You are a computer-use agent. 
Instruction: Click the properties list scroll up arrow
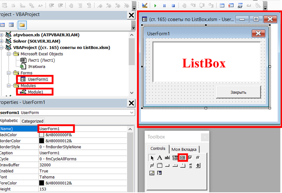[x=130, y=129]
